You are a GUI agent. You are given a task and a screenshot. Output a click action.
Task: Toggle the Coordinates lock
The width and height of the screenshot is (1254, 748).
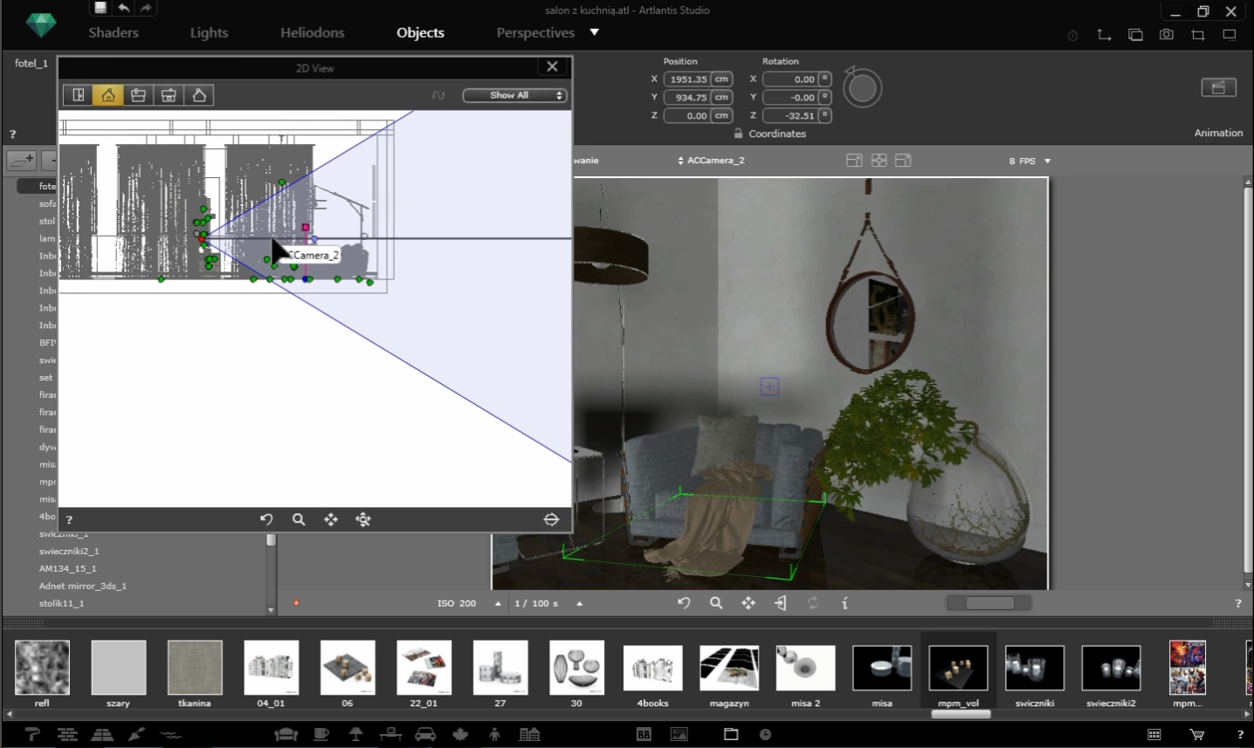(x=739, y=134)
